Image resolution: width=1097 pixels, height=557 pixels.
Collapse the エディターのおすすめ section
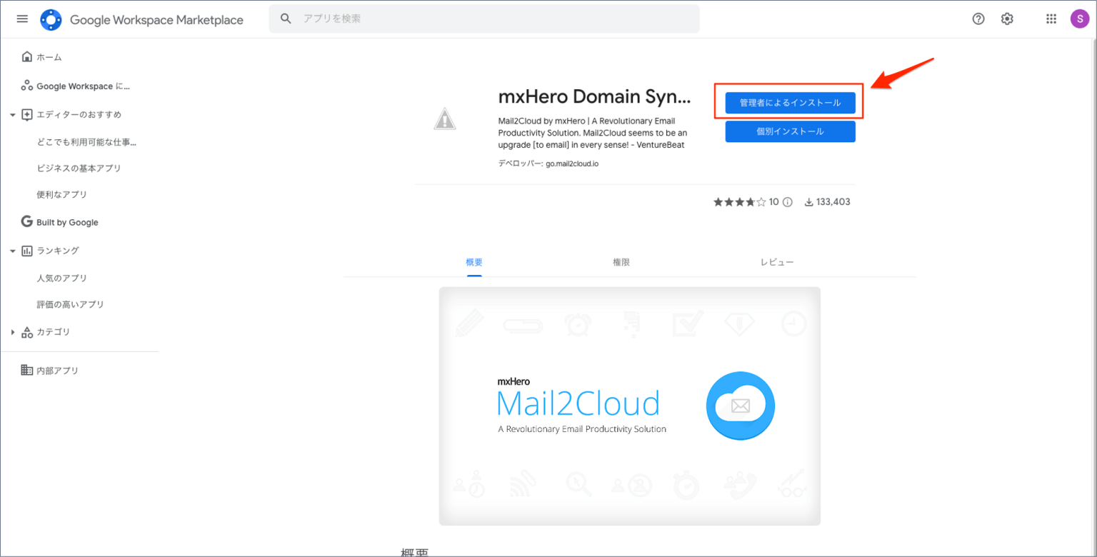click(x=11, y=114)
